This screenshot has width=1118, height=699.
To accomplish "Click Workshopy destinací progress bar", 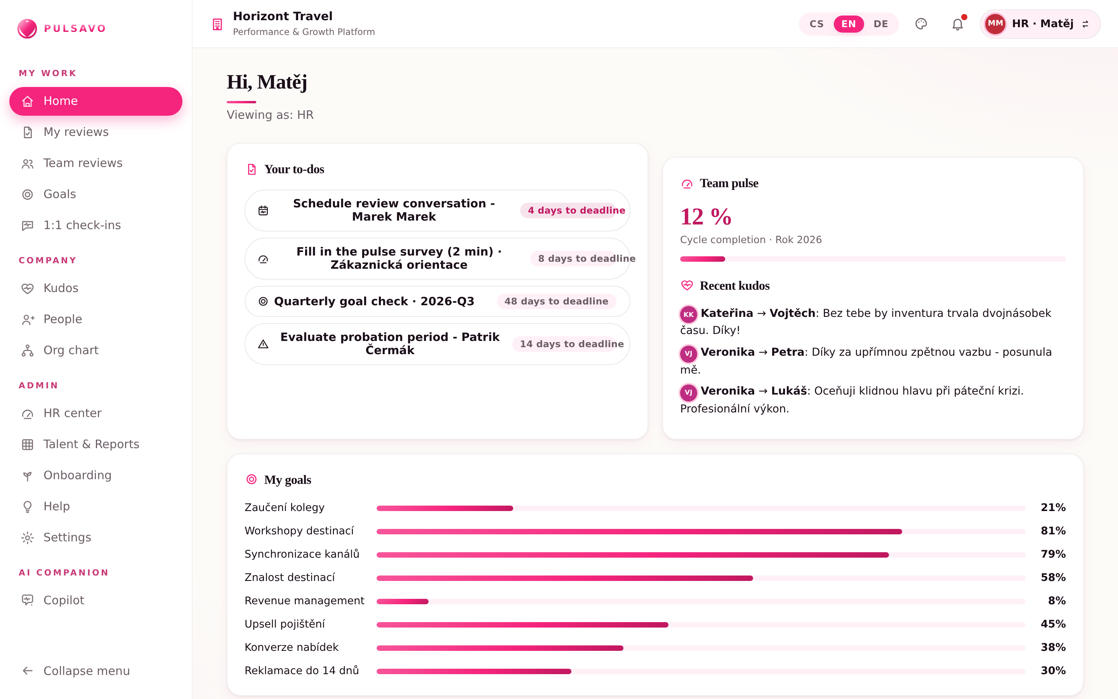I will (700, 532).
